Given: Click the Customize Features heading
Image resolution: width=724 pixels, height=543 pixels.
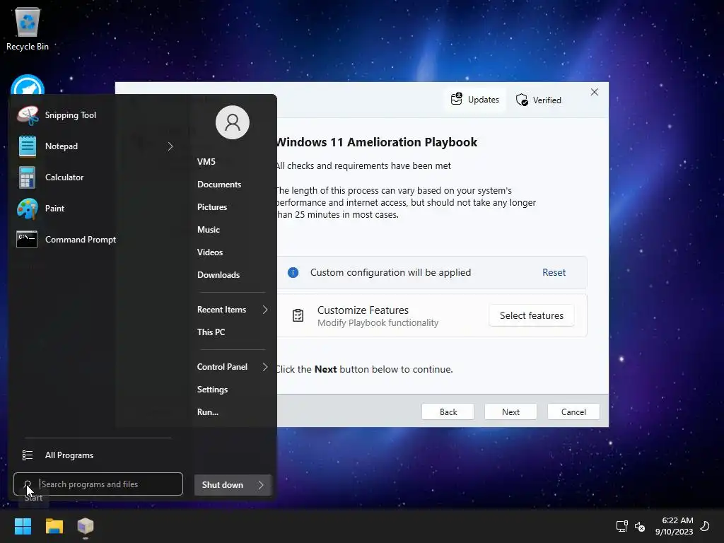Looking at the screenshot, I should coord(363,310).
